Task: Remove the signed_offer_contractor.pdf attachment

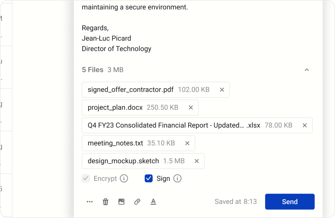Action: [222, 90]
